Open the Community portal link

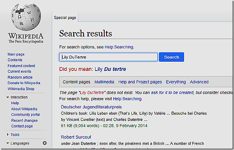[x=26, y=115]
